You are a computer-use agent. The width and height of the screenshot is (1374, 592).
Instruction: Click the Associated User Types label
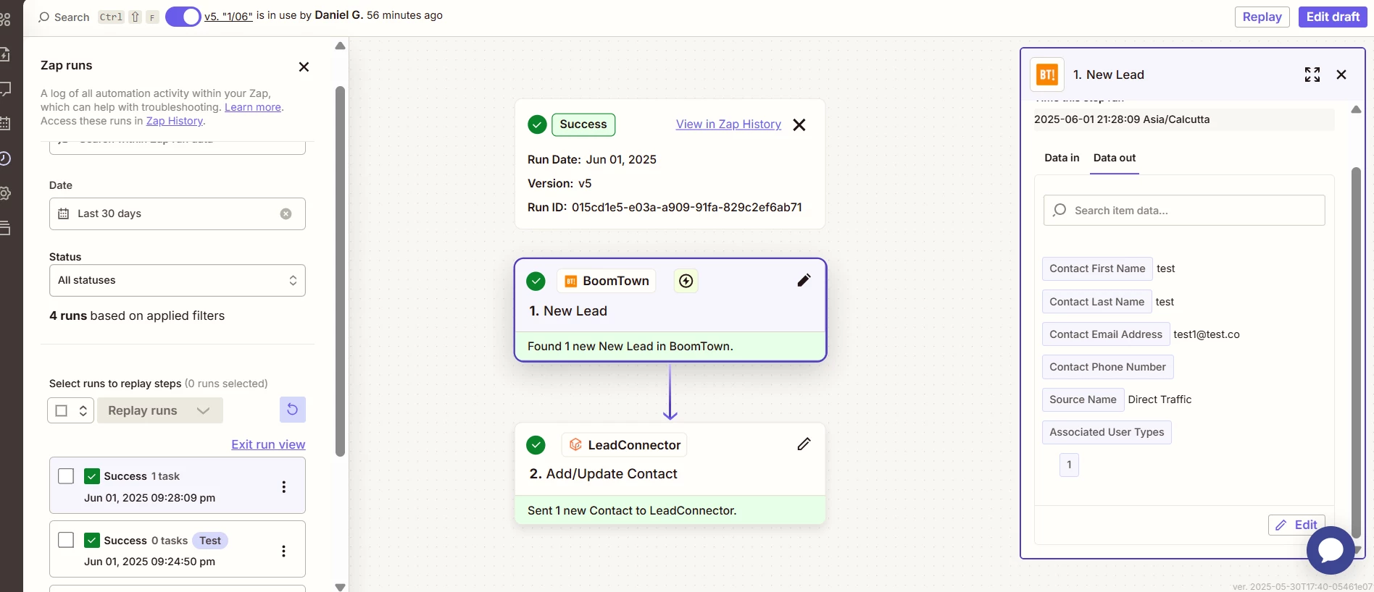coord(1107,432)
